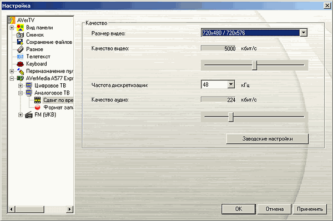Click the red Формат записи icon

37,107
